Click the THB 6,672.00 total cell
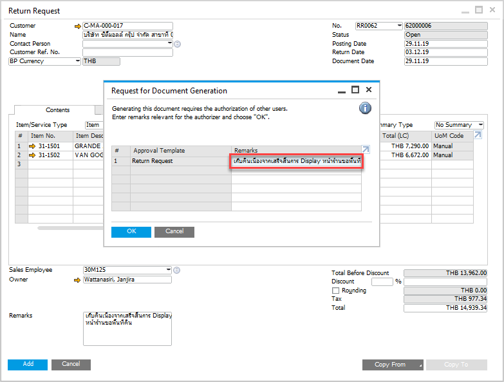504x382 pixels. [x=406, y=155]
